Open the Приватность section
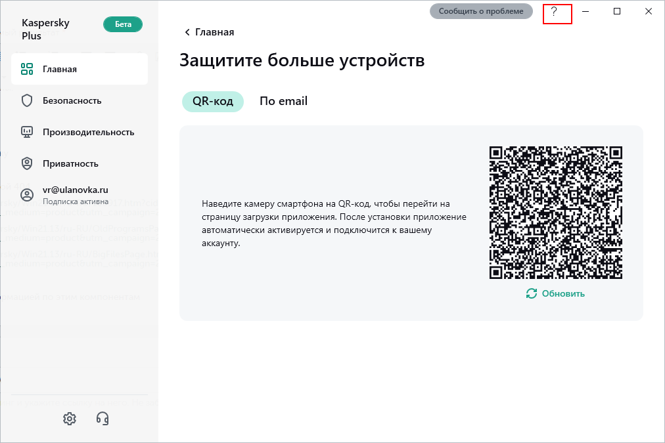 80,163
